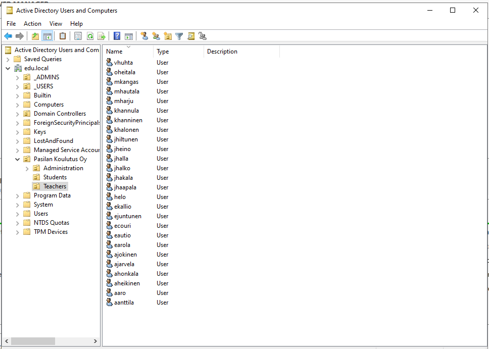Expand the _ADMINS organizational unit
Image resolution: width=489 pixels, height=349 pixels.
click(x=18, y=77)
